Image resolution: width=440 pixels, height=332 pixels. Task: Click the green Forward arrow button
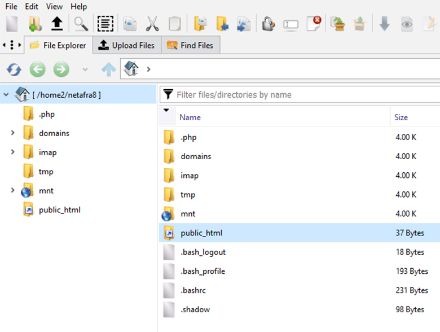(x=61, y=69)
